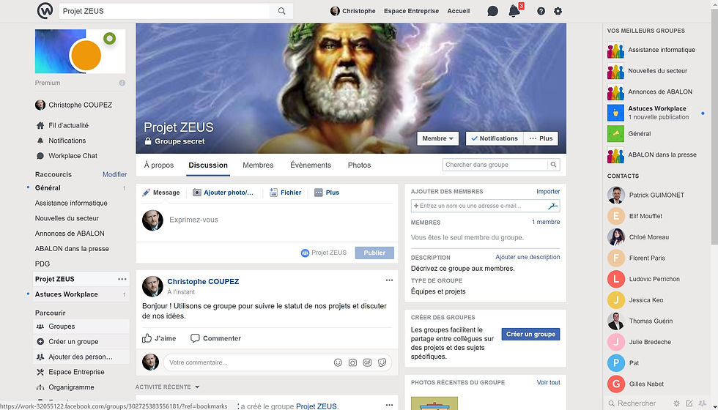The width and height of the screenshot is (718, 410).
Task: Click the create group chat icon at bottom right
Action: point(703,403)
